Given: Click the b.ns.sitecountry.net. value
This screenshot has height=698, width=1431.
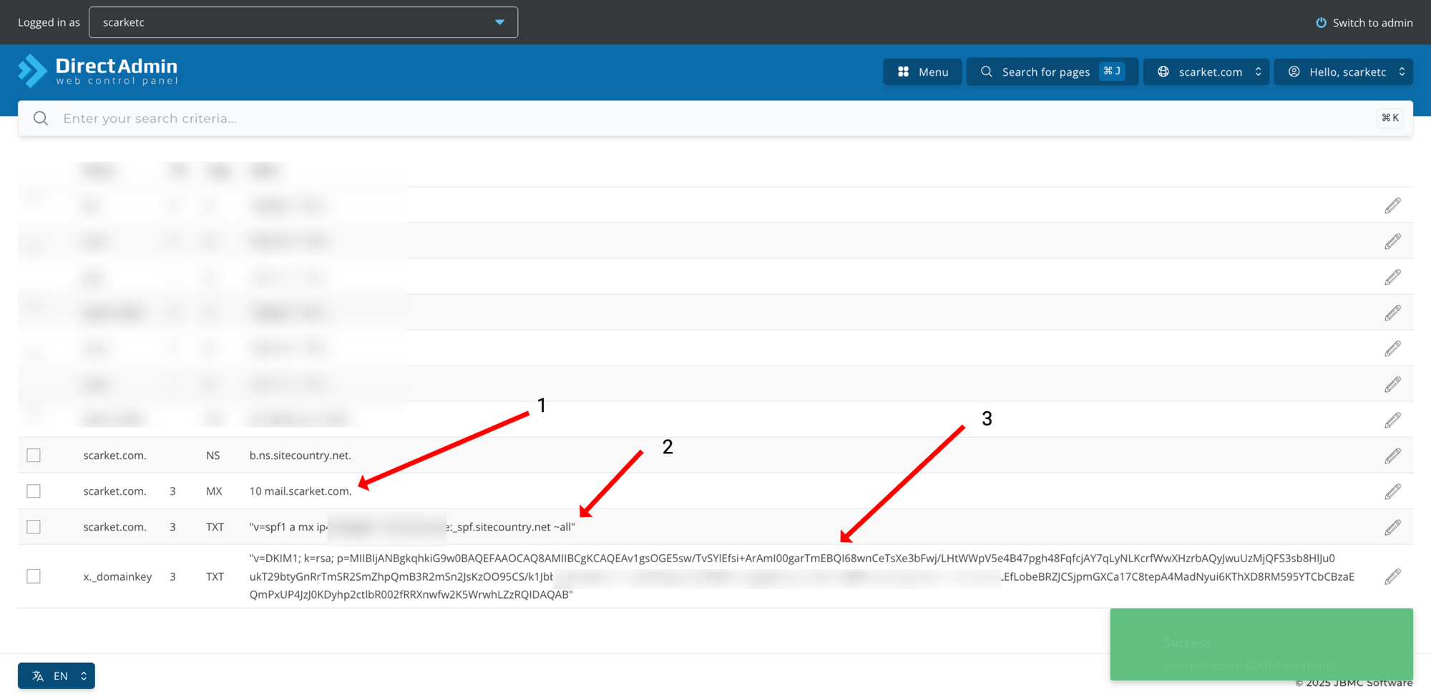Looking at the screenshot, I should tap(301, 456).
